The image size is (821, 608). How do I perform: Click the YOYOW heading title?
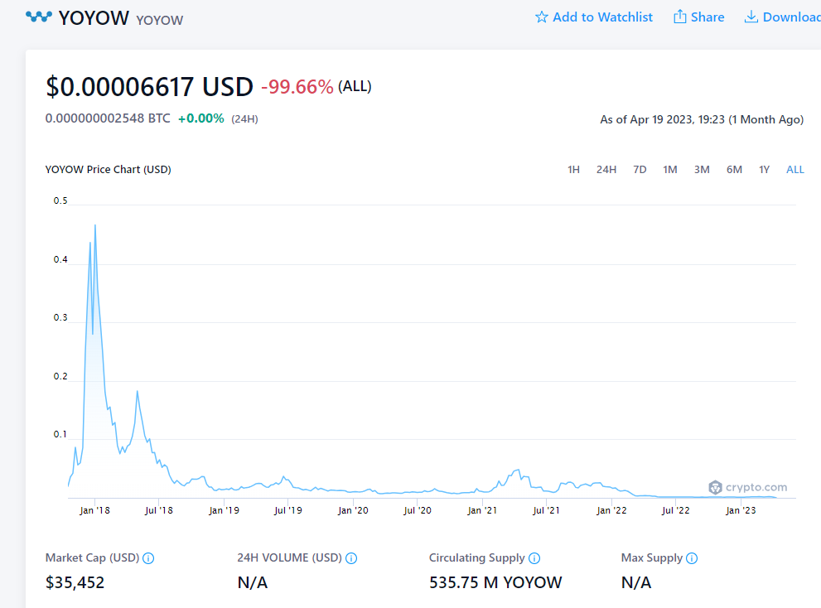click(x=94, y=18)
